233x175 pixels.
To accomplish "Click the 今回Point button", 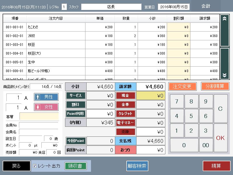I will (x=76, y=141).
